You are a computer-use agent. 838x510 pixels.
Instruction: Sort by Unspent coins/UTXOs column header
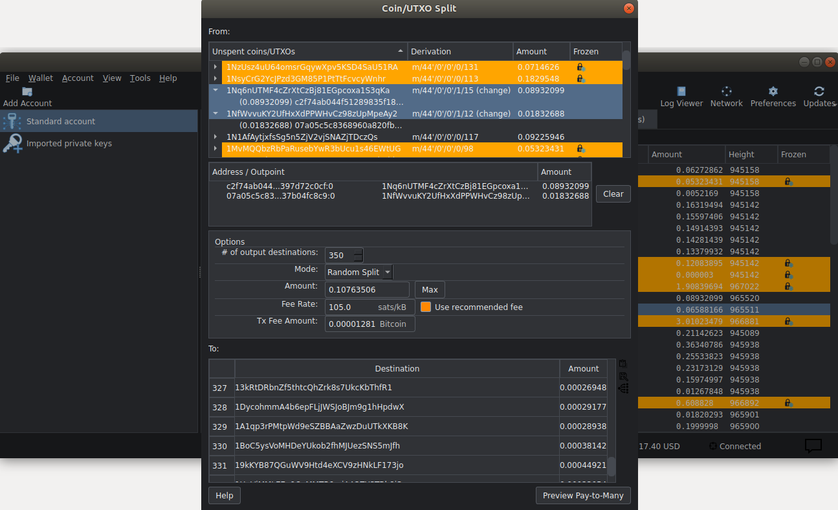(309, 51)
